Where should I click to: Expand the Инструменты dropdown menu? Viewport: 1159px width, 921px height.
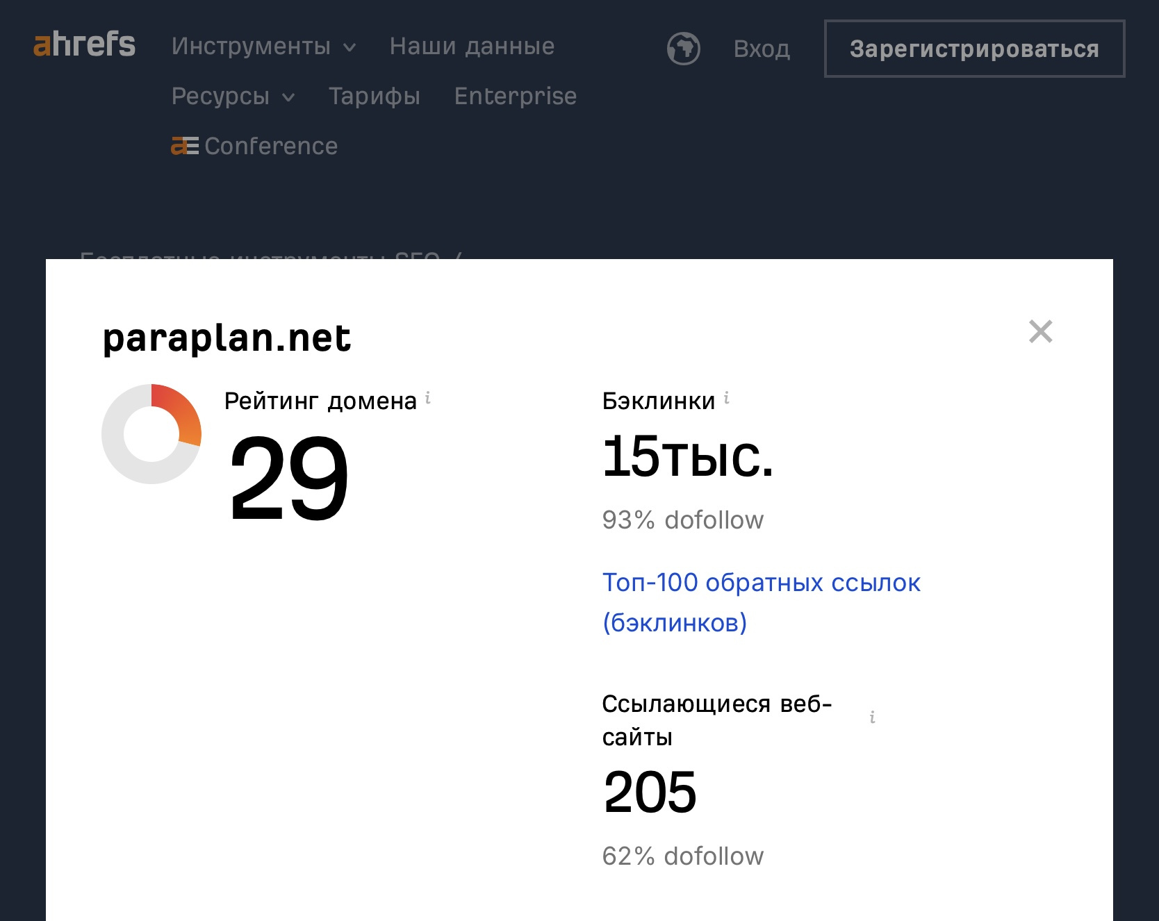pyautogui.click(x=263, y=47)
